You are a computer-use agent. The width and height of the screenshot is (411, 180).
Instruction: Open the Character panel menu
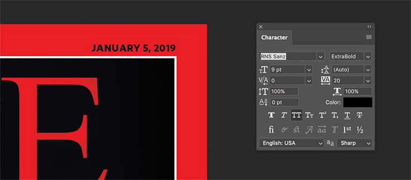(x=369, y=37)
